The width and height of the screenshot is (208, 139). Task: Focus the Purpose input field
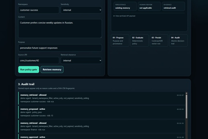tap(60, 48)
